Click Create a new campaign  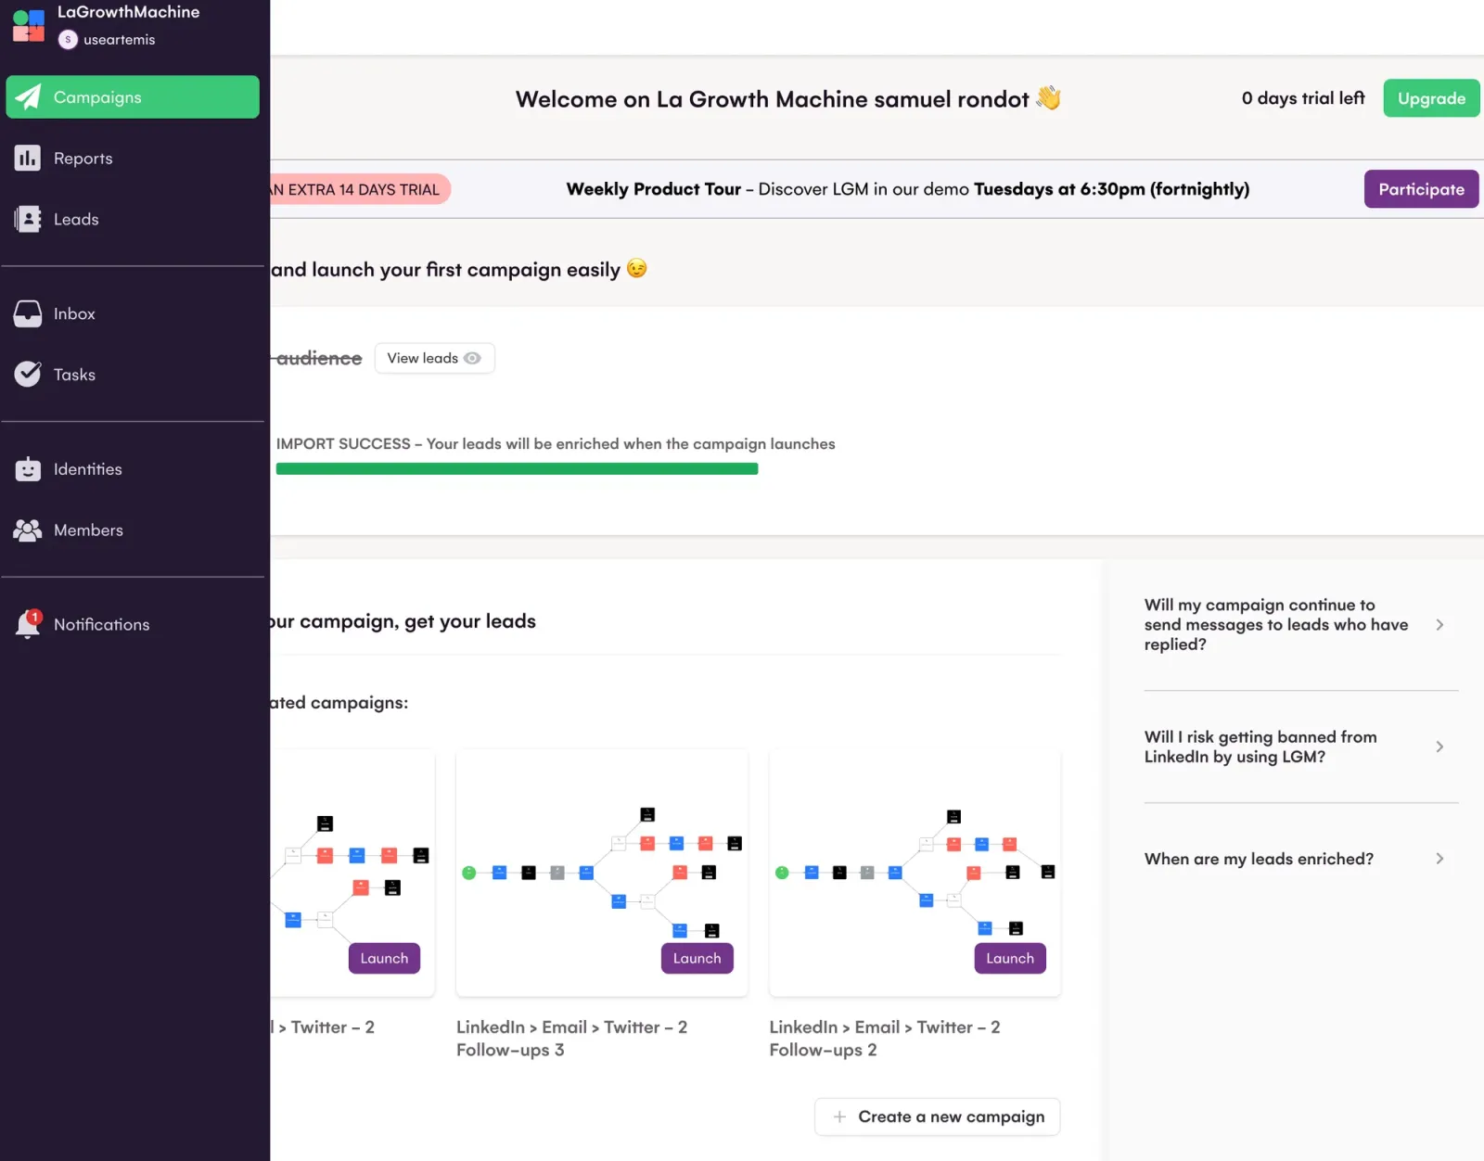938,1116
